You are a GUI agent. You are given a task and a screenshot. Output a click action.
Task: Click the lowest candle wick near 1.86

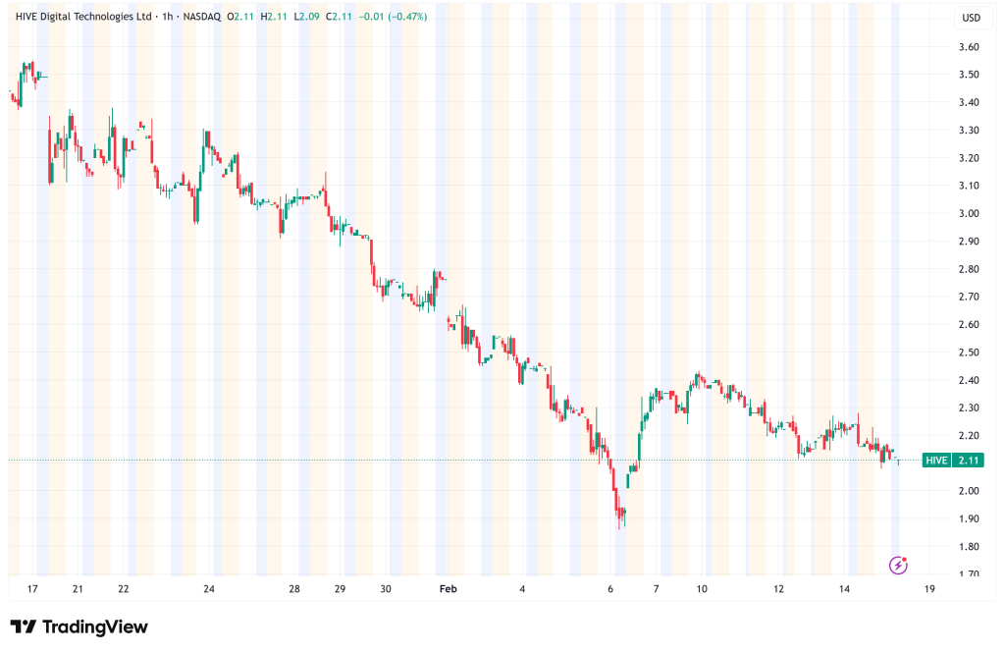(x=619, y=526)
